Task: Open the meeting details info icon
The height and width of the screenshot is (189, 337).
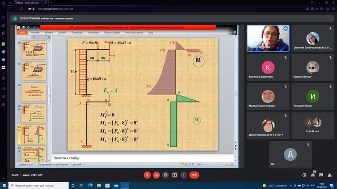Action: tap(304, 175)
